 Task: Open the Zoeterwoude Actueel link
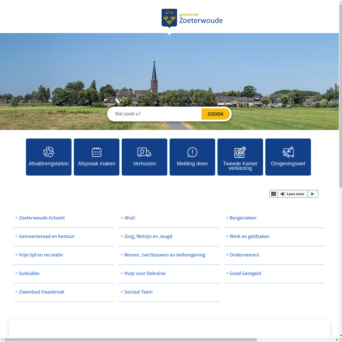42,218
